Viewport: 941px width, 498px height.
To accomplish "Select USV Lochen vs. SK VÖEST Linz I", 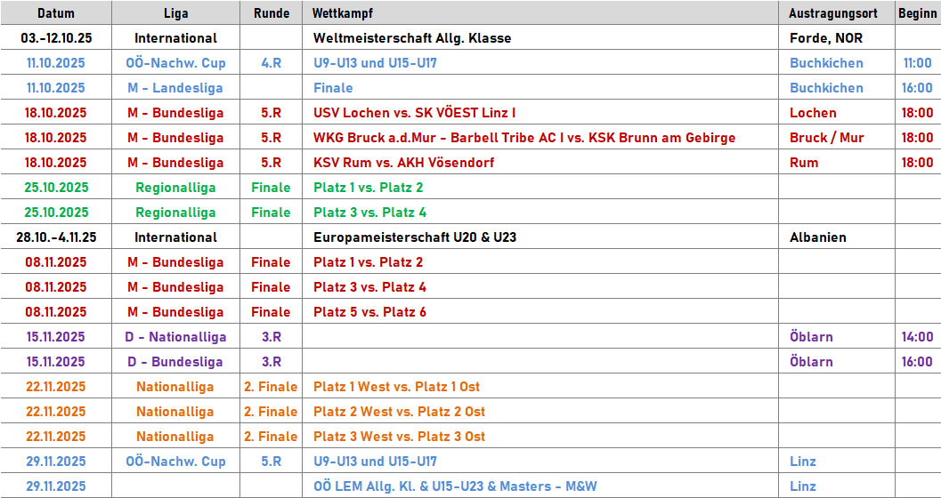I will pos(414,113).
